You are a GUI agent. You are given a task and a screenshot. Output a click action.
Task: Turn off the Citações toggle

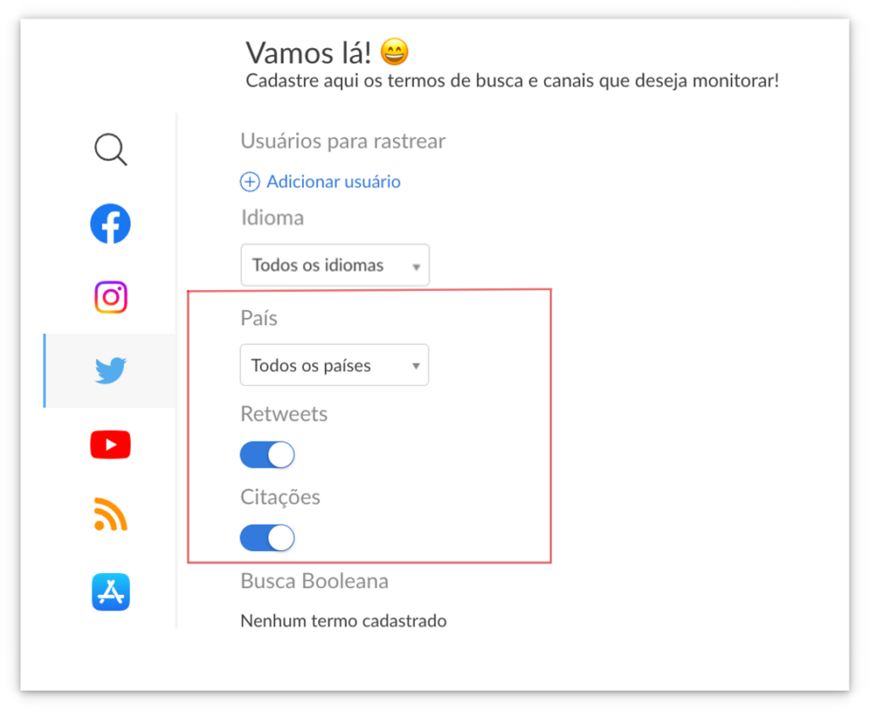point(267,537)
